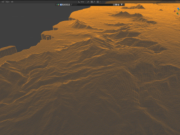Open the Global transform orientation dropdown
180x135 pixels.
pos(82,2)
